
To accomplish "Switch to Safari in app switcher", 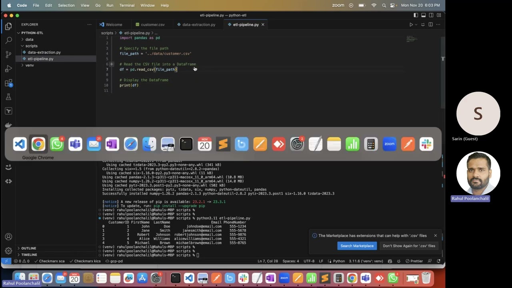I will click(131, 144).
